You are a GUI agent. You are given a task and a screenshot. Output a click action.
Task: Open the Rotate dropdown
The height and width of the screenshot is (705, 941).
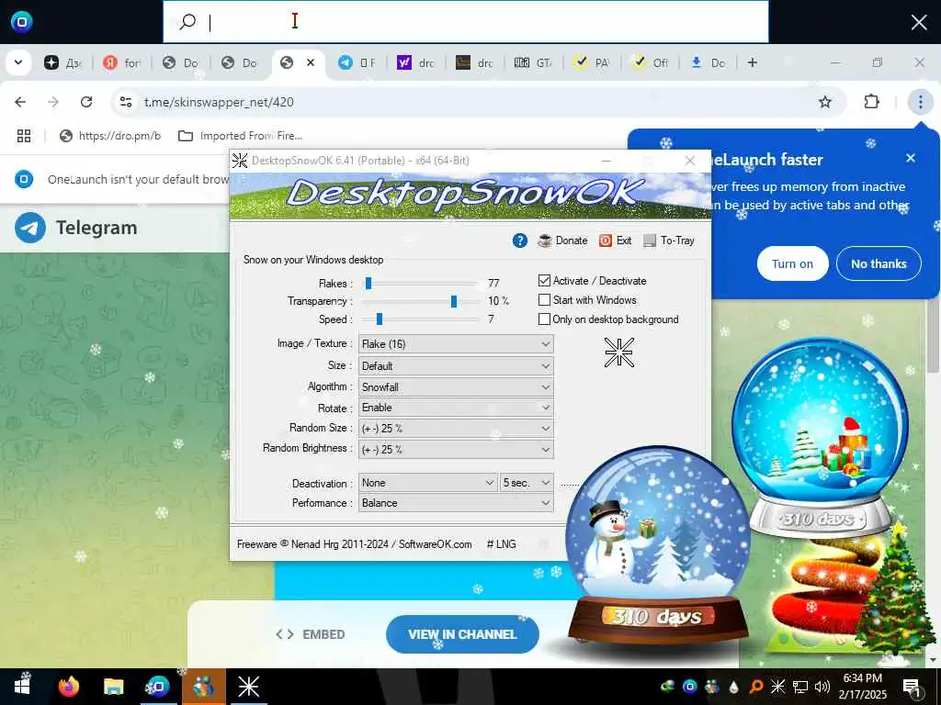[x=456, y=408]
